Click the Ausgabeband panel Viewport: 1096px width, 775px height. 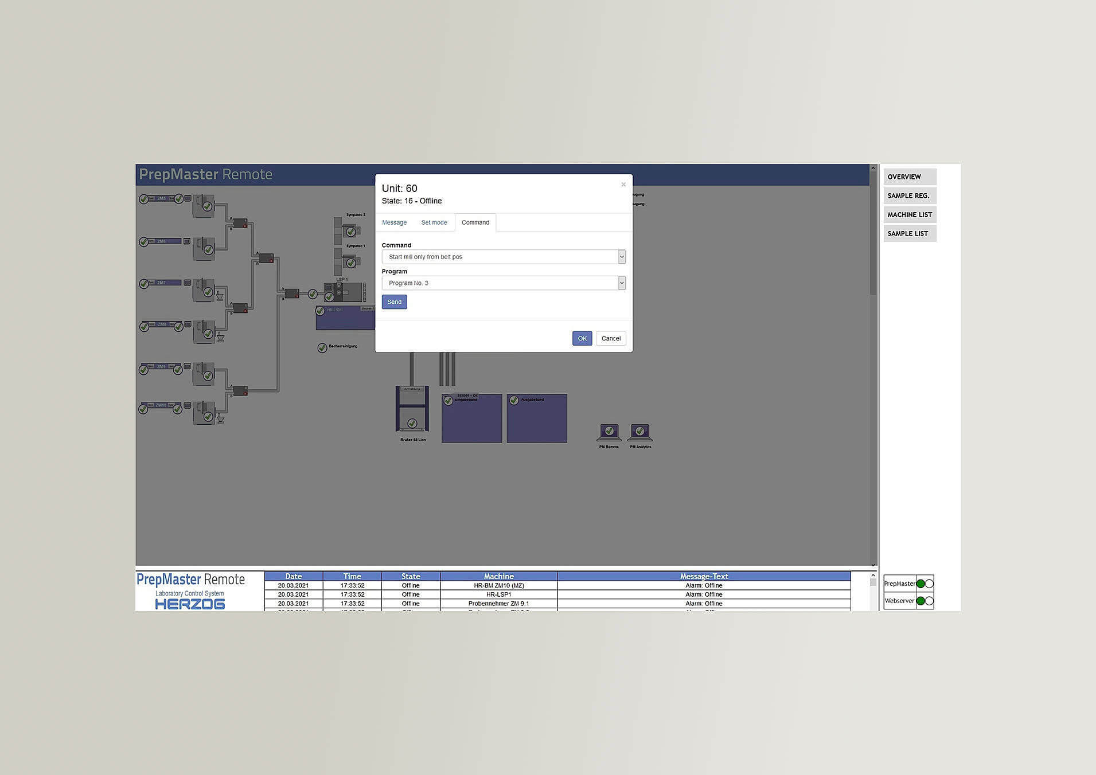point(537,418)
